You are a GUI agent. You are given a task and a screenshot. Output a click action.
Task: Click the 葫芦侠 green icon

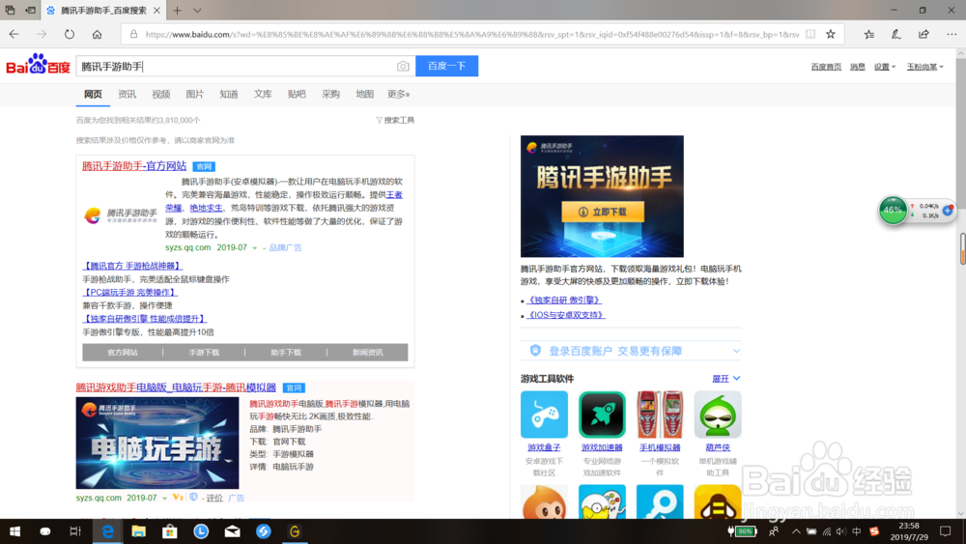718,414
